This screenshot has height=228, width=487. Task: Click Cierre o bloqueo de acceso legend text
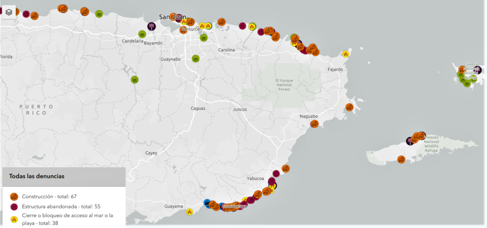(68, 219)
